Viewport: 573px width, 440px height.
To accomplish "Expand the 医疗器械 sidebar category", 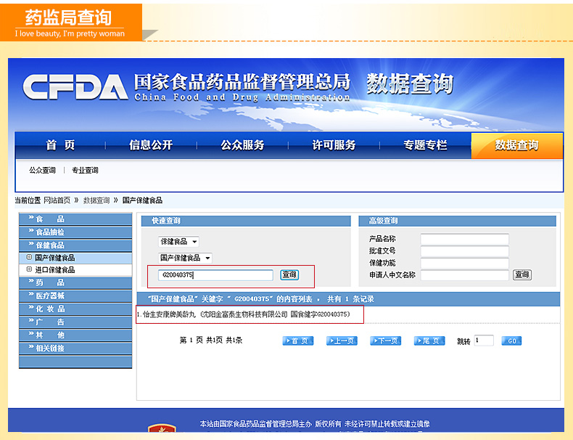I will coord(75,296).
